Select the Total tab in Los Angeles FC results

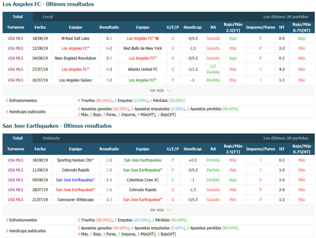point(18,17)
